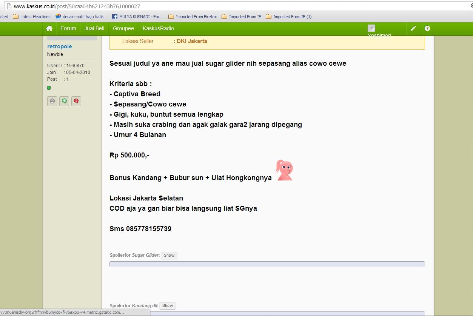Click the green reputation bar indicator
This screenshot has width=473, height=316.
tap(49, 88)
